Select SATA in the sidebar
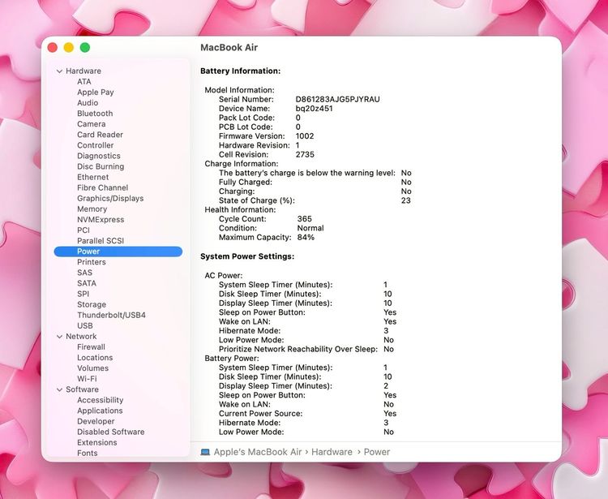 tap(87, 283)
